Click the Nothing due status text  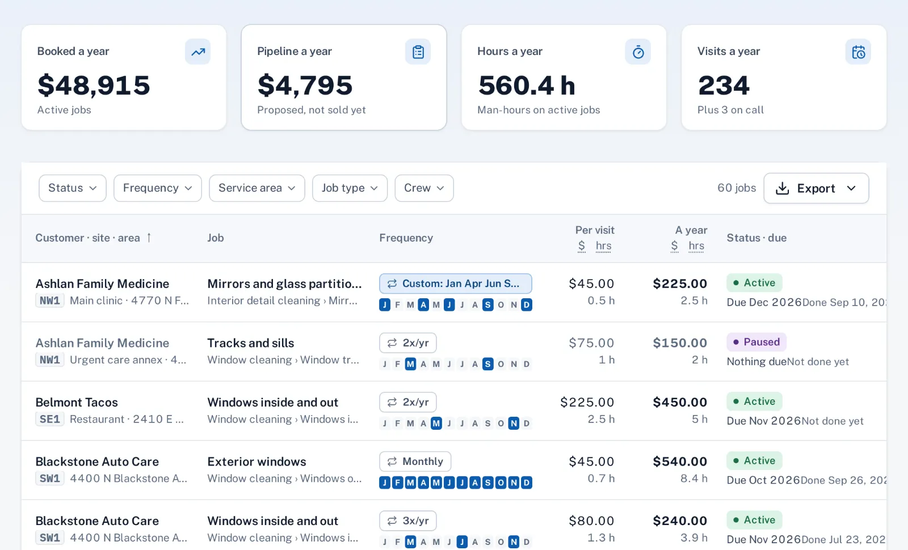pyautogui.click(x=756, y=362)
